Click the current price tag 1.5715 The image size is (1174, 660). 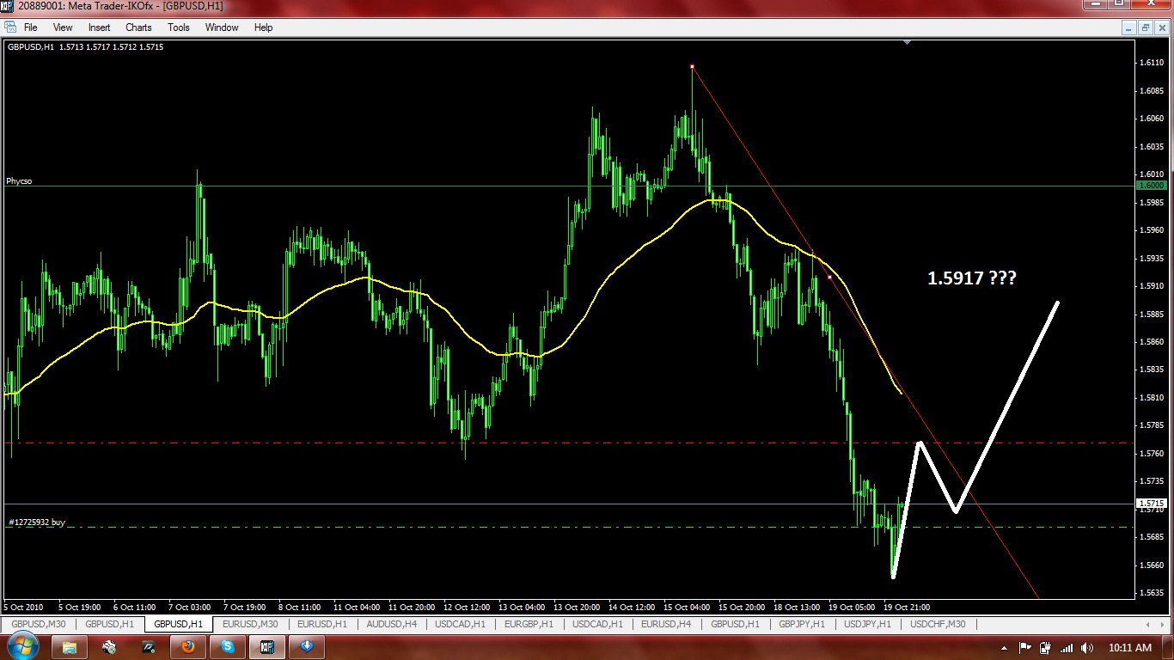[x=1151, y=504]
